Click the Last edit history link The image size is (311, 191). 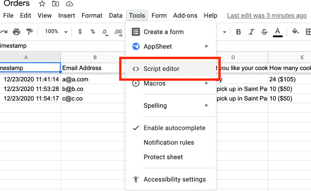[267, 15]
